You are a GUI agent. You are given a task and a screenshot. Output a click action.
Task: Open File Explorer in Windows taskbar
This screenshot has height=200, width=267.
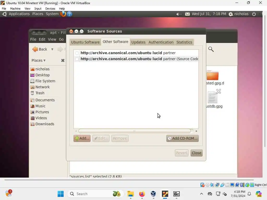point(131,194)
